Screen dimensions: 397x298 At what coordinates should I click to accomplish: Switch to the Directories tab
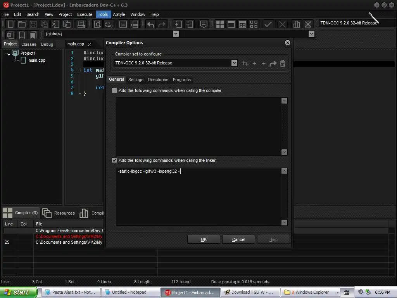[x=158, y=80]
